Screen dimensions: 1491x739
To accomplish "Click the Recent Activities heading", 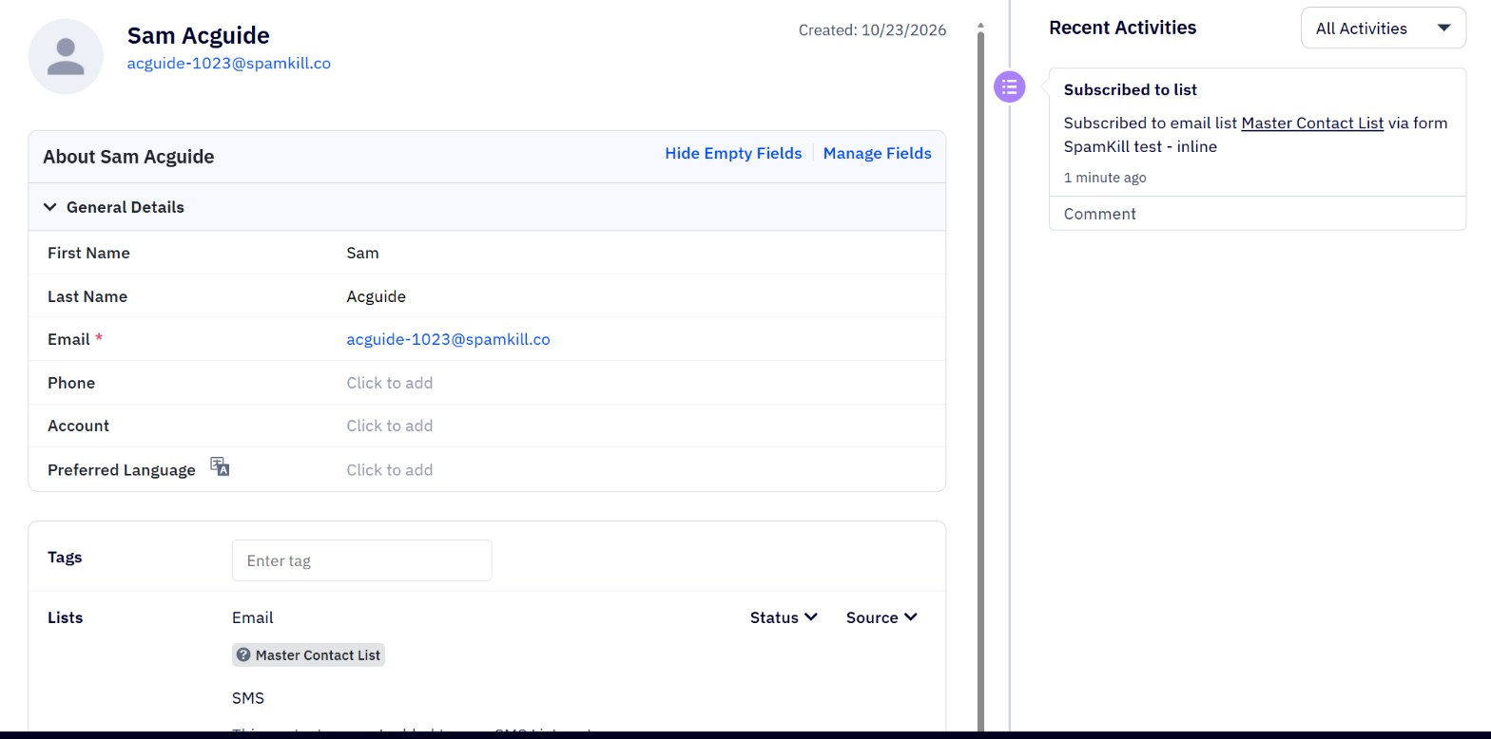I will [1123, 28].
